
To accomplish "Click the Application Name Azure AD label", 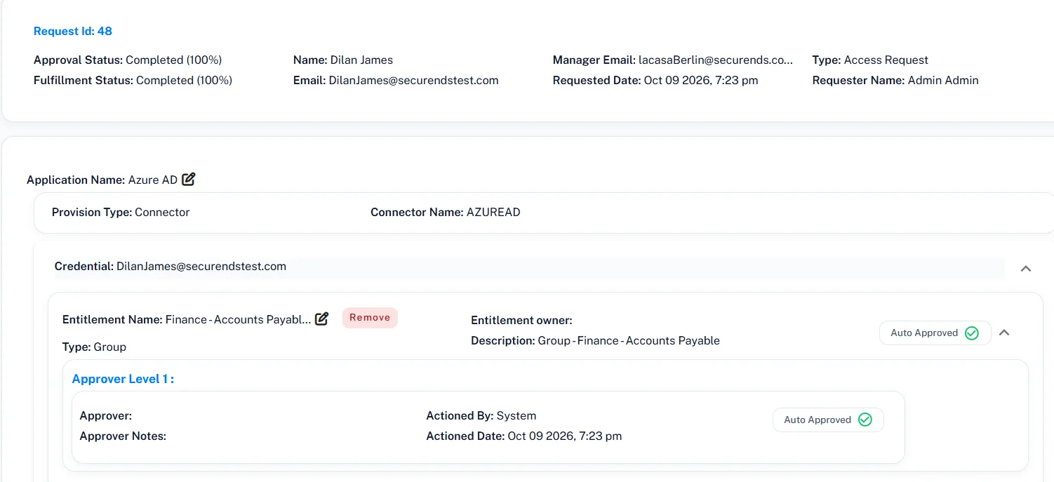I will (x=102, y=180).
